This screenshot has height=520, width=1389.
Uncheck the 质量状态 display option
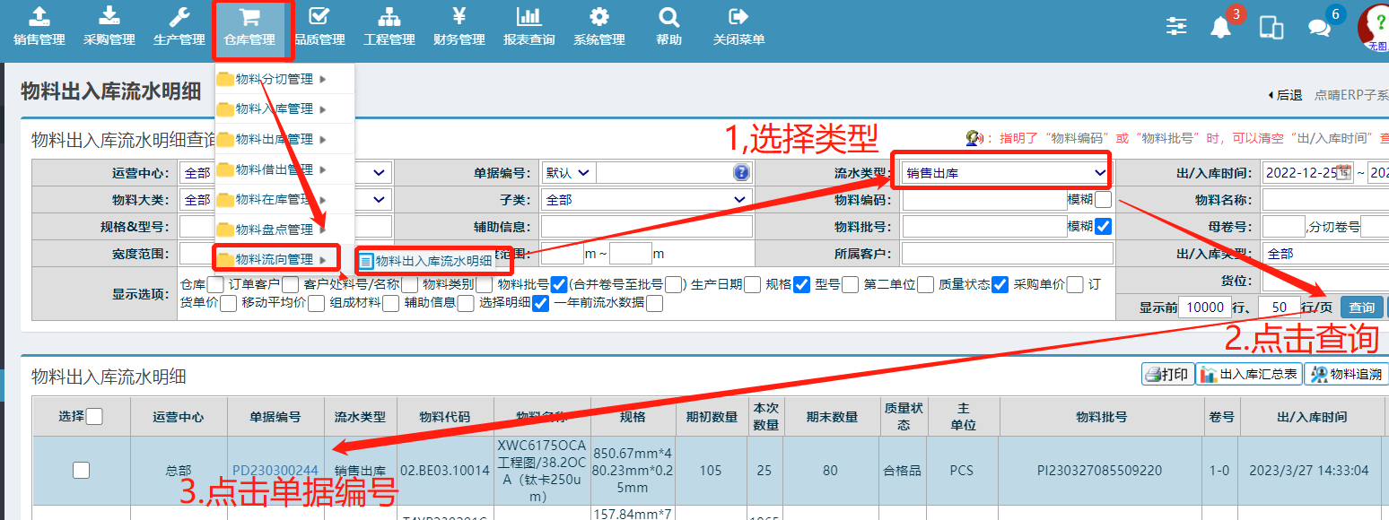click(1000, 284)
